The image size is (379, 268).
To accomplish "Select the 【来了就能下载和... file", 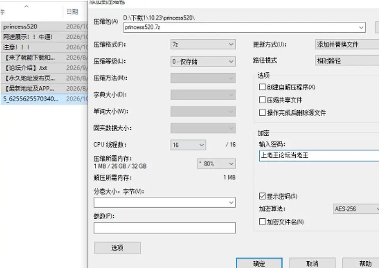I will click(x=44, y=58).
